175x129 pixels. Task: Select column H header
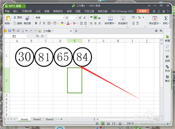(118, 41)
